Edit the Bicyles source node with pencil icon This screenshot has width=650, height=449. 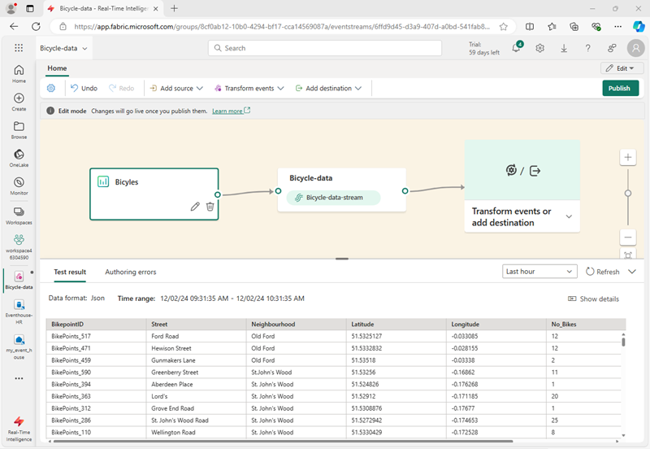point(195,207)
